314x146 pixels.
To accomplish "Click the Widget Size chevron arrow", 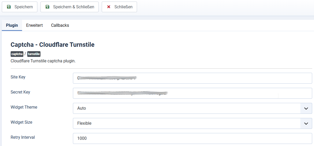I will 306,123.
